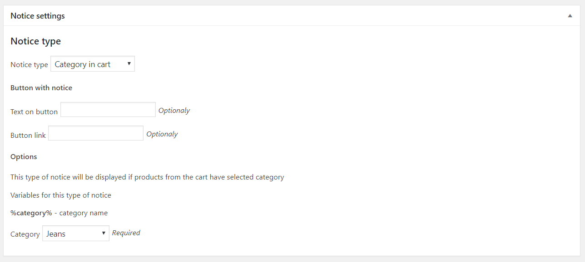Open the Notice type dropdown
Screen dimensions: 585x262
[x=92, y=63]
